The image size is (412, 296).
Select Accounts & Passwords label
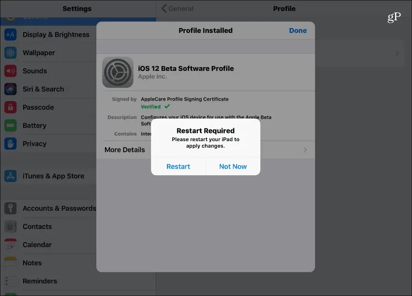click(59, 208)
